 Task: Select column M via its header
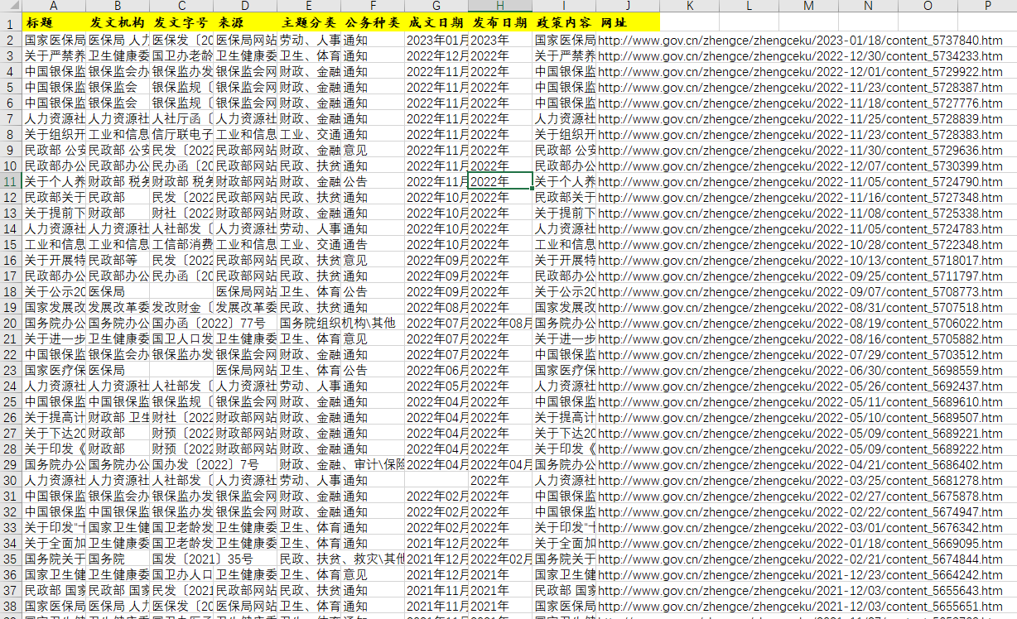tap(808, 6)
